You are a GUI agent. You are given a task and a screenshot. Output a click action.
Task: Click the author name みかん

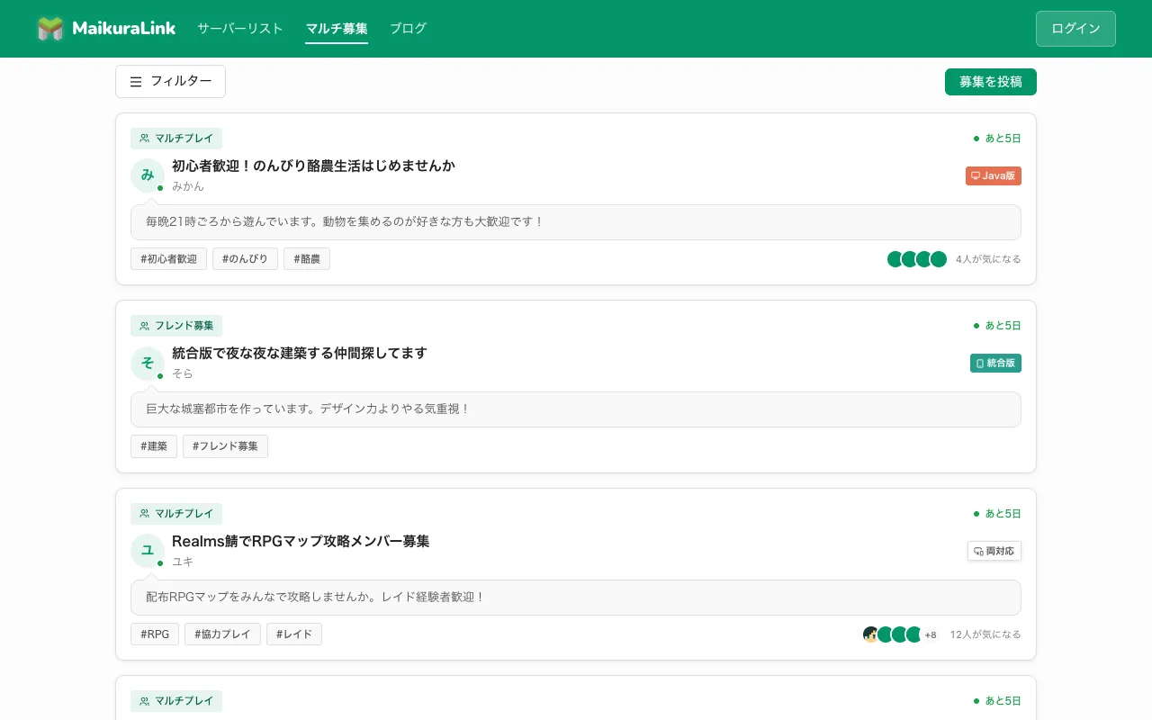coord(188,186)
